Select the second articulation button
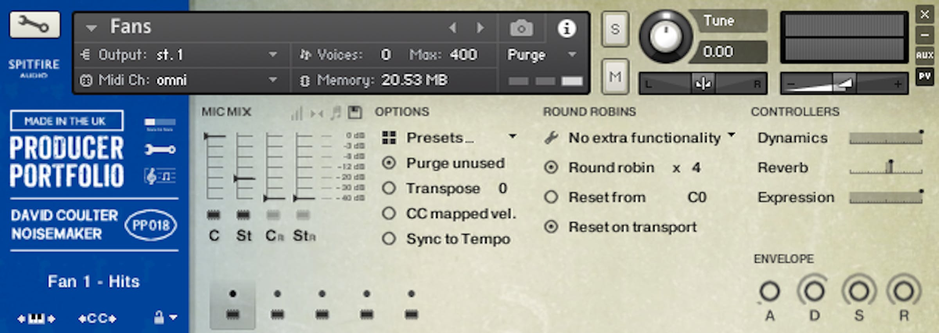Viewport: 939px width, 333px height. coord(277,305)
